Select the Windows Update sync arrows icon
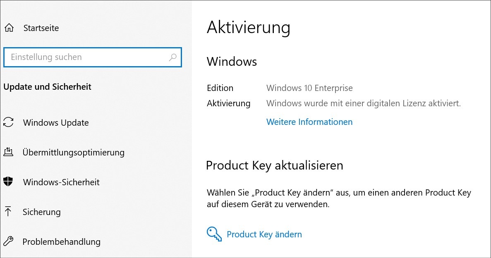 click(9, 122)
